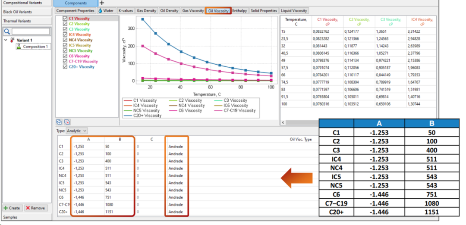466x225 pixels.
Task: Open the Andrade type cell for C1
Action: click(176, 147)
